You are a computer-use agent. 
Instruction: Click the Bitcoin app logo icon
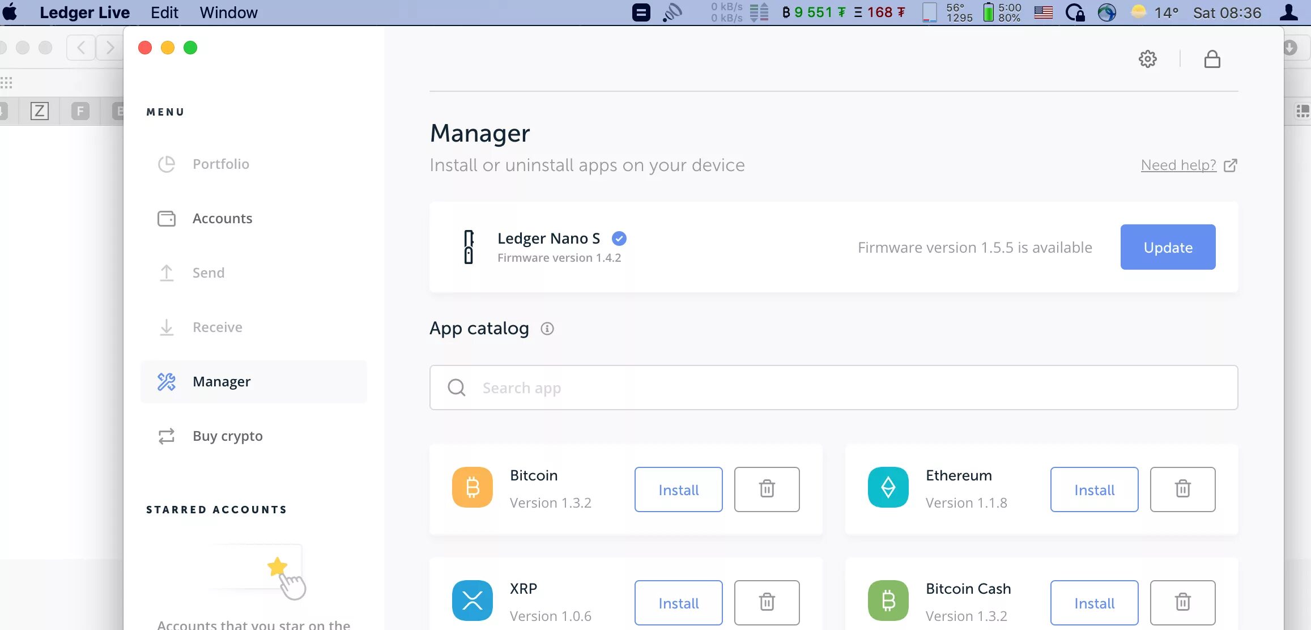click(472, 487)
